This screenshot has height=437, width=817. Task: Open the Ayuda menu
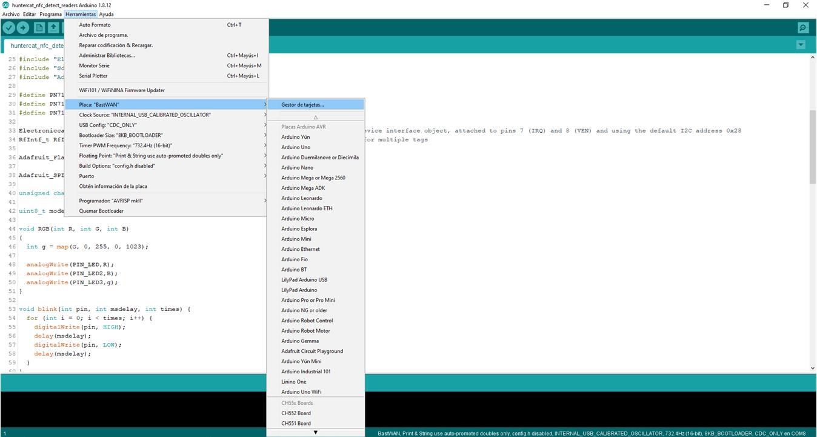(x=107, y=14)
